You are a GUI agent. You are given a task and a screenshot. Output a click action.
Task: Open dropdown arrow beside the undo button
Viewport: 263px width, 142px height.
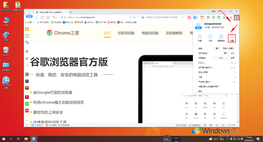(56, 18)
